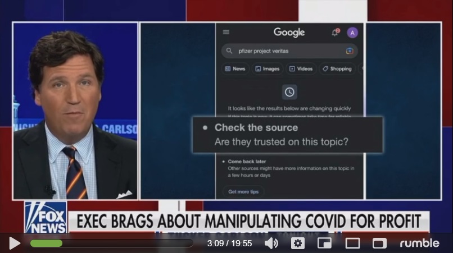Select the Images filter tab
The width and height of the screenshot is (453, 253).
click(x=267, y=68)
